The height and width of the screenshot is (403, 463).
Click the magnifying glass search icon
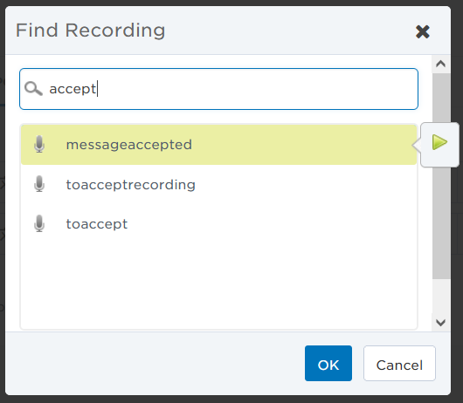(x=33, y=88)
